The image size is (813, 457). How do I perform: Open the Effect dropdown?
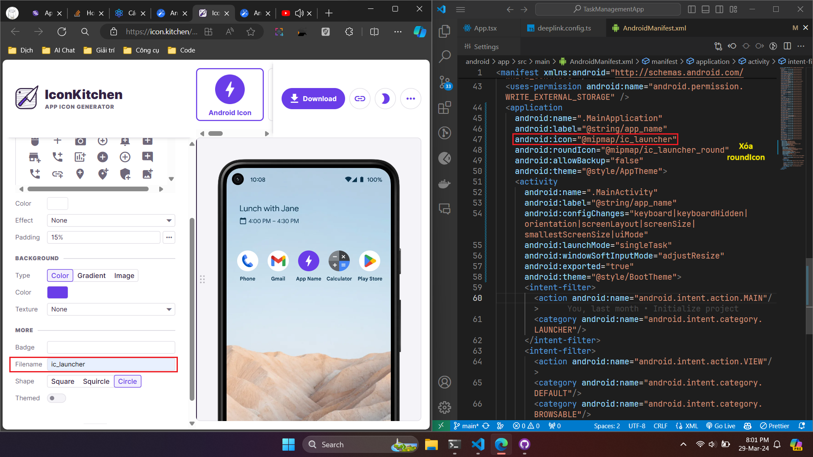point(111,220)
